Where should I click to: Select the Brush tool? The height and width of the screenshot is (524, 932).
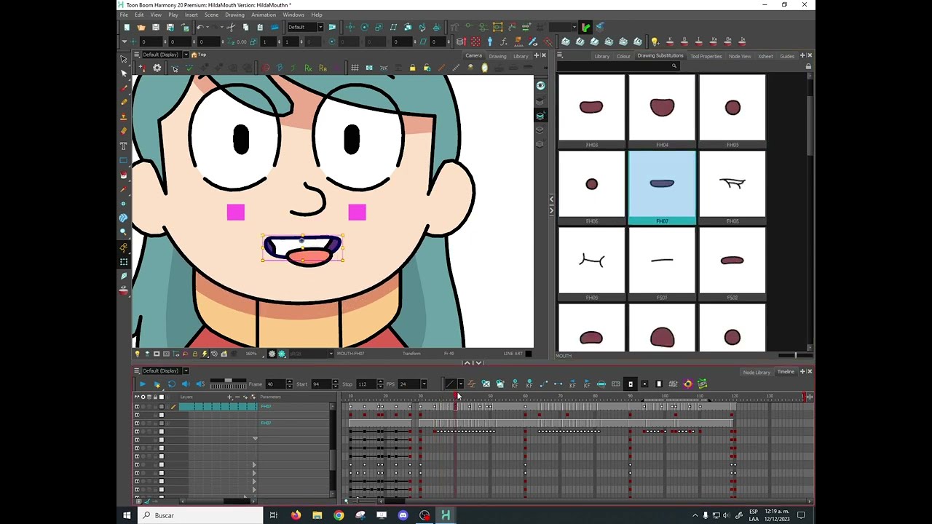[124, 88]
